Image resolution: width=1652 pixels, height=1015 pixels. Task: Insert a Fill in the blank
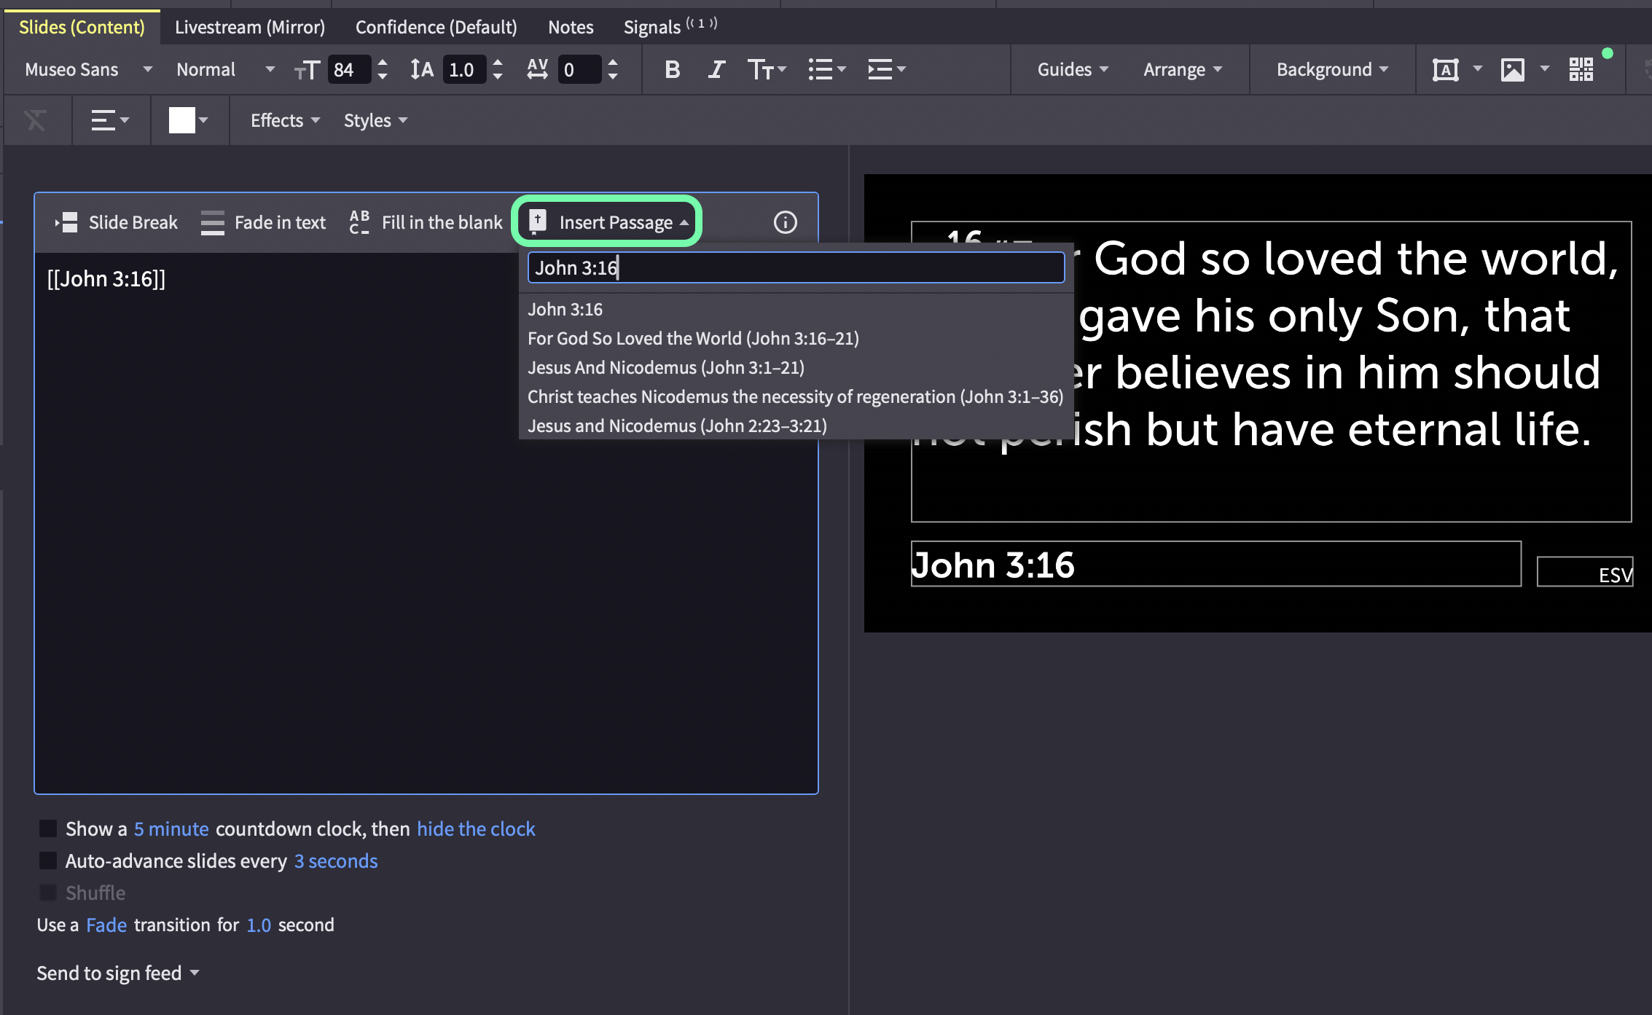tap(426, 222)
